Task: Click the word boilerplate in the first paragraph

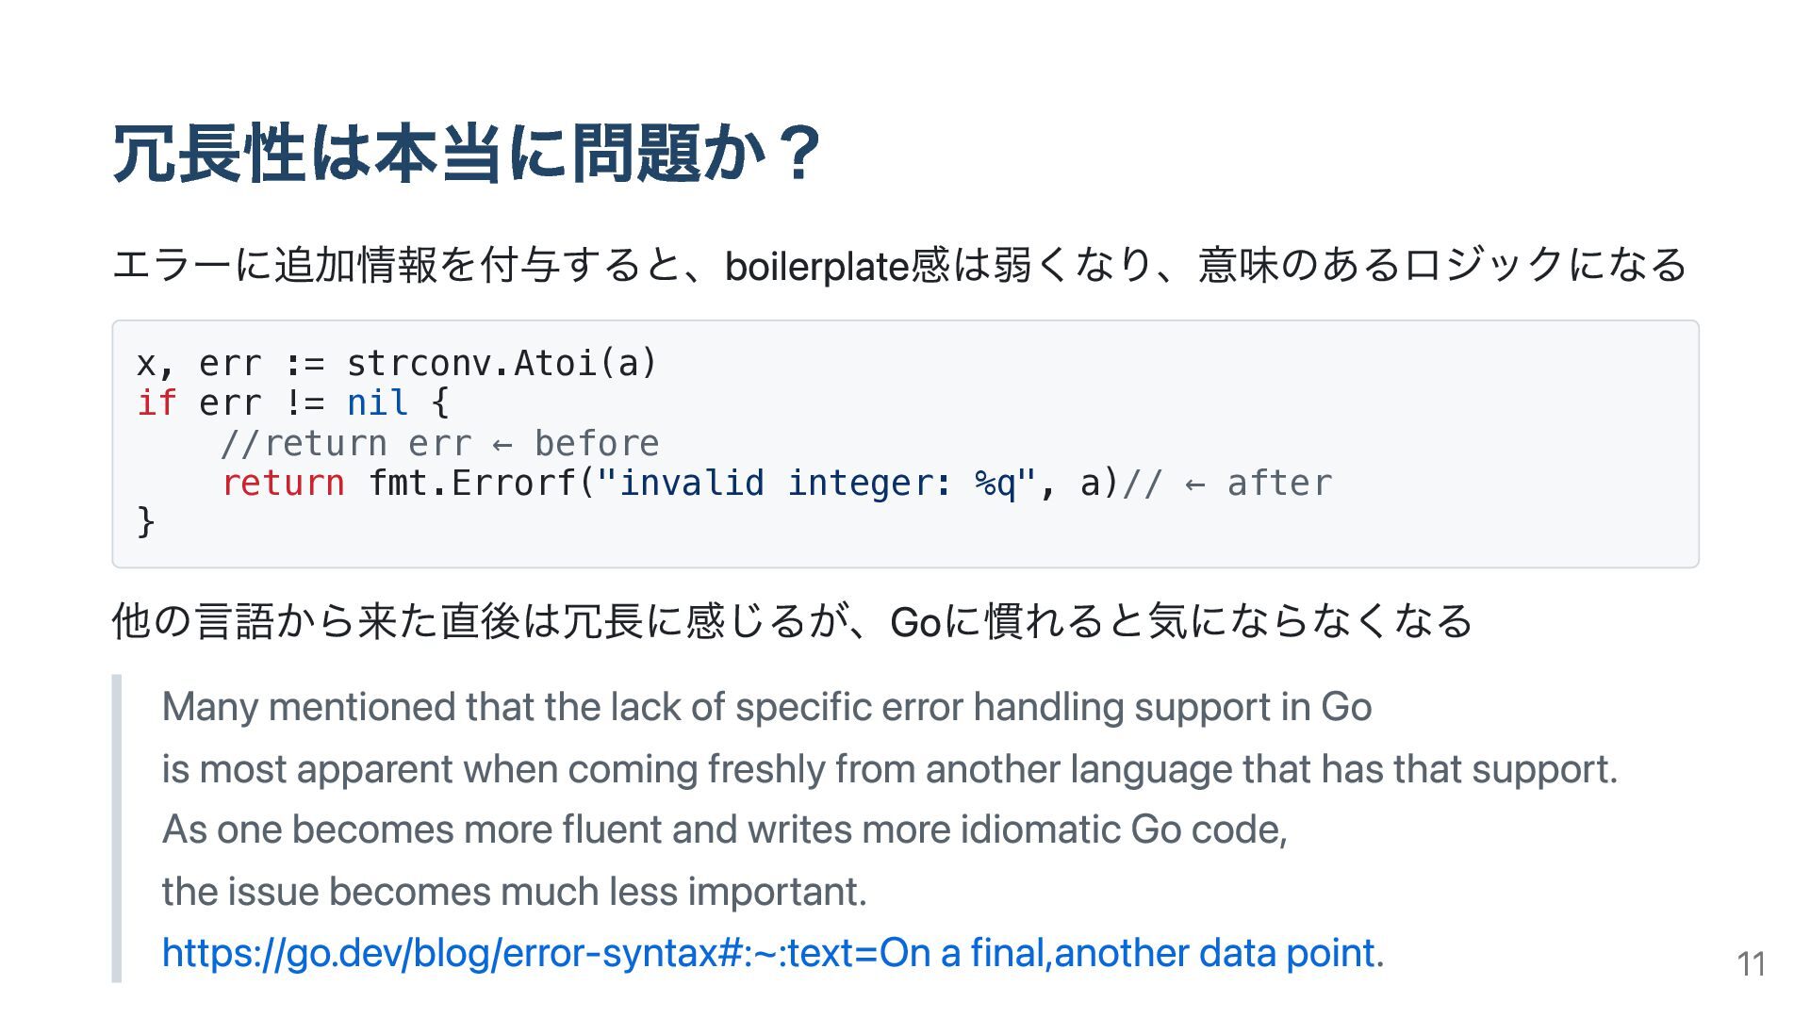Action: (x=816, y=266)
